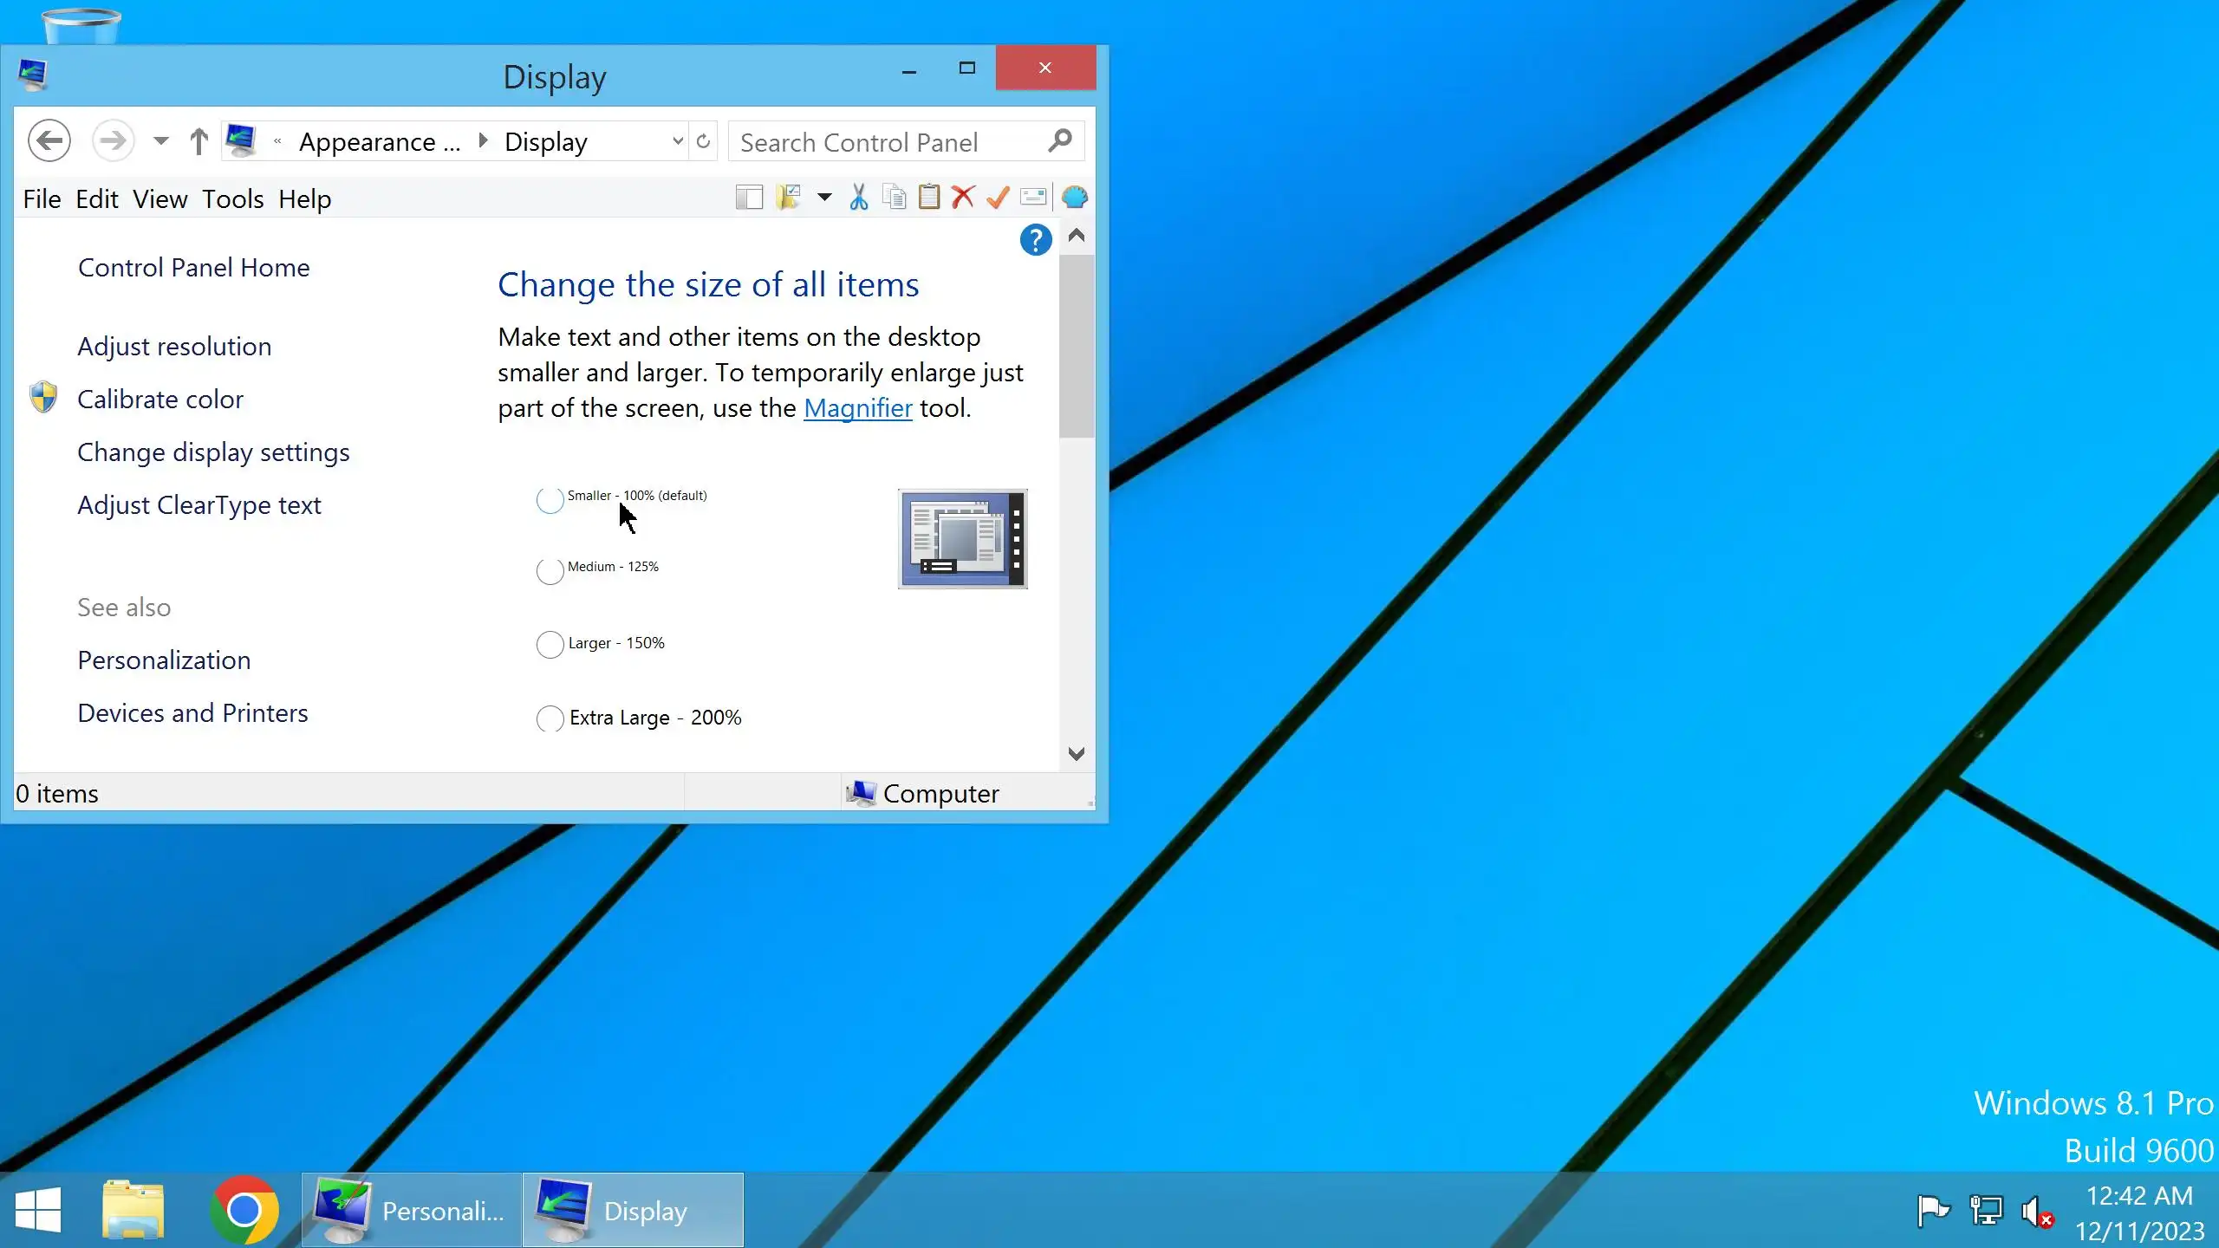Click the vertical scrollbar thumb

tap(1077, 347)
